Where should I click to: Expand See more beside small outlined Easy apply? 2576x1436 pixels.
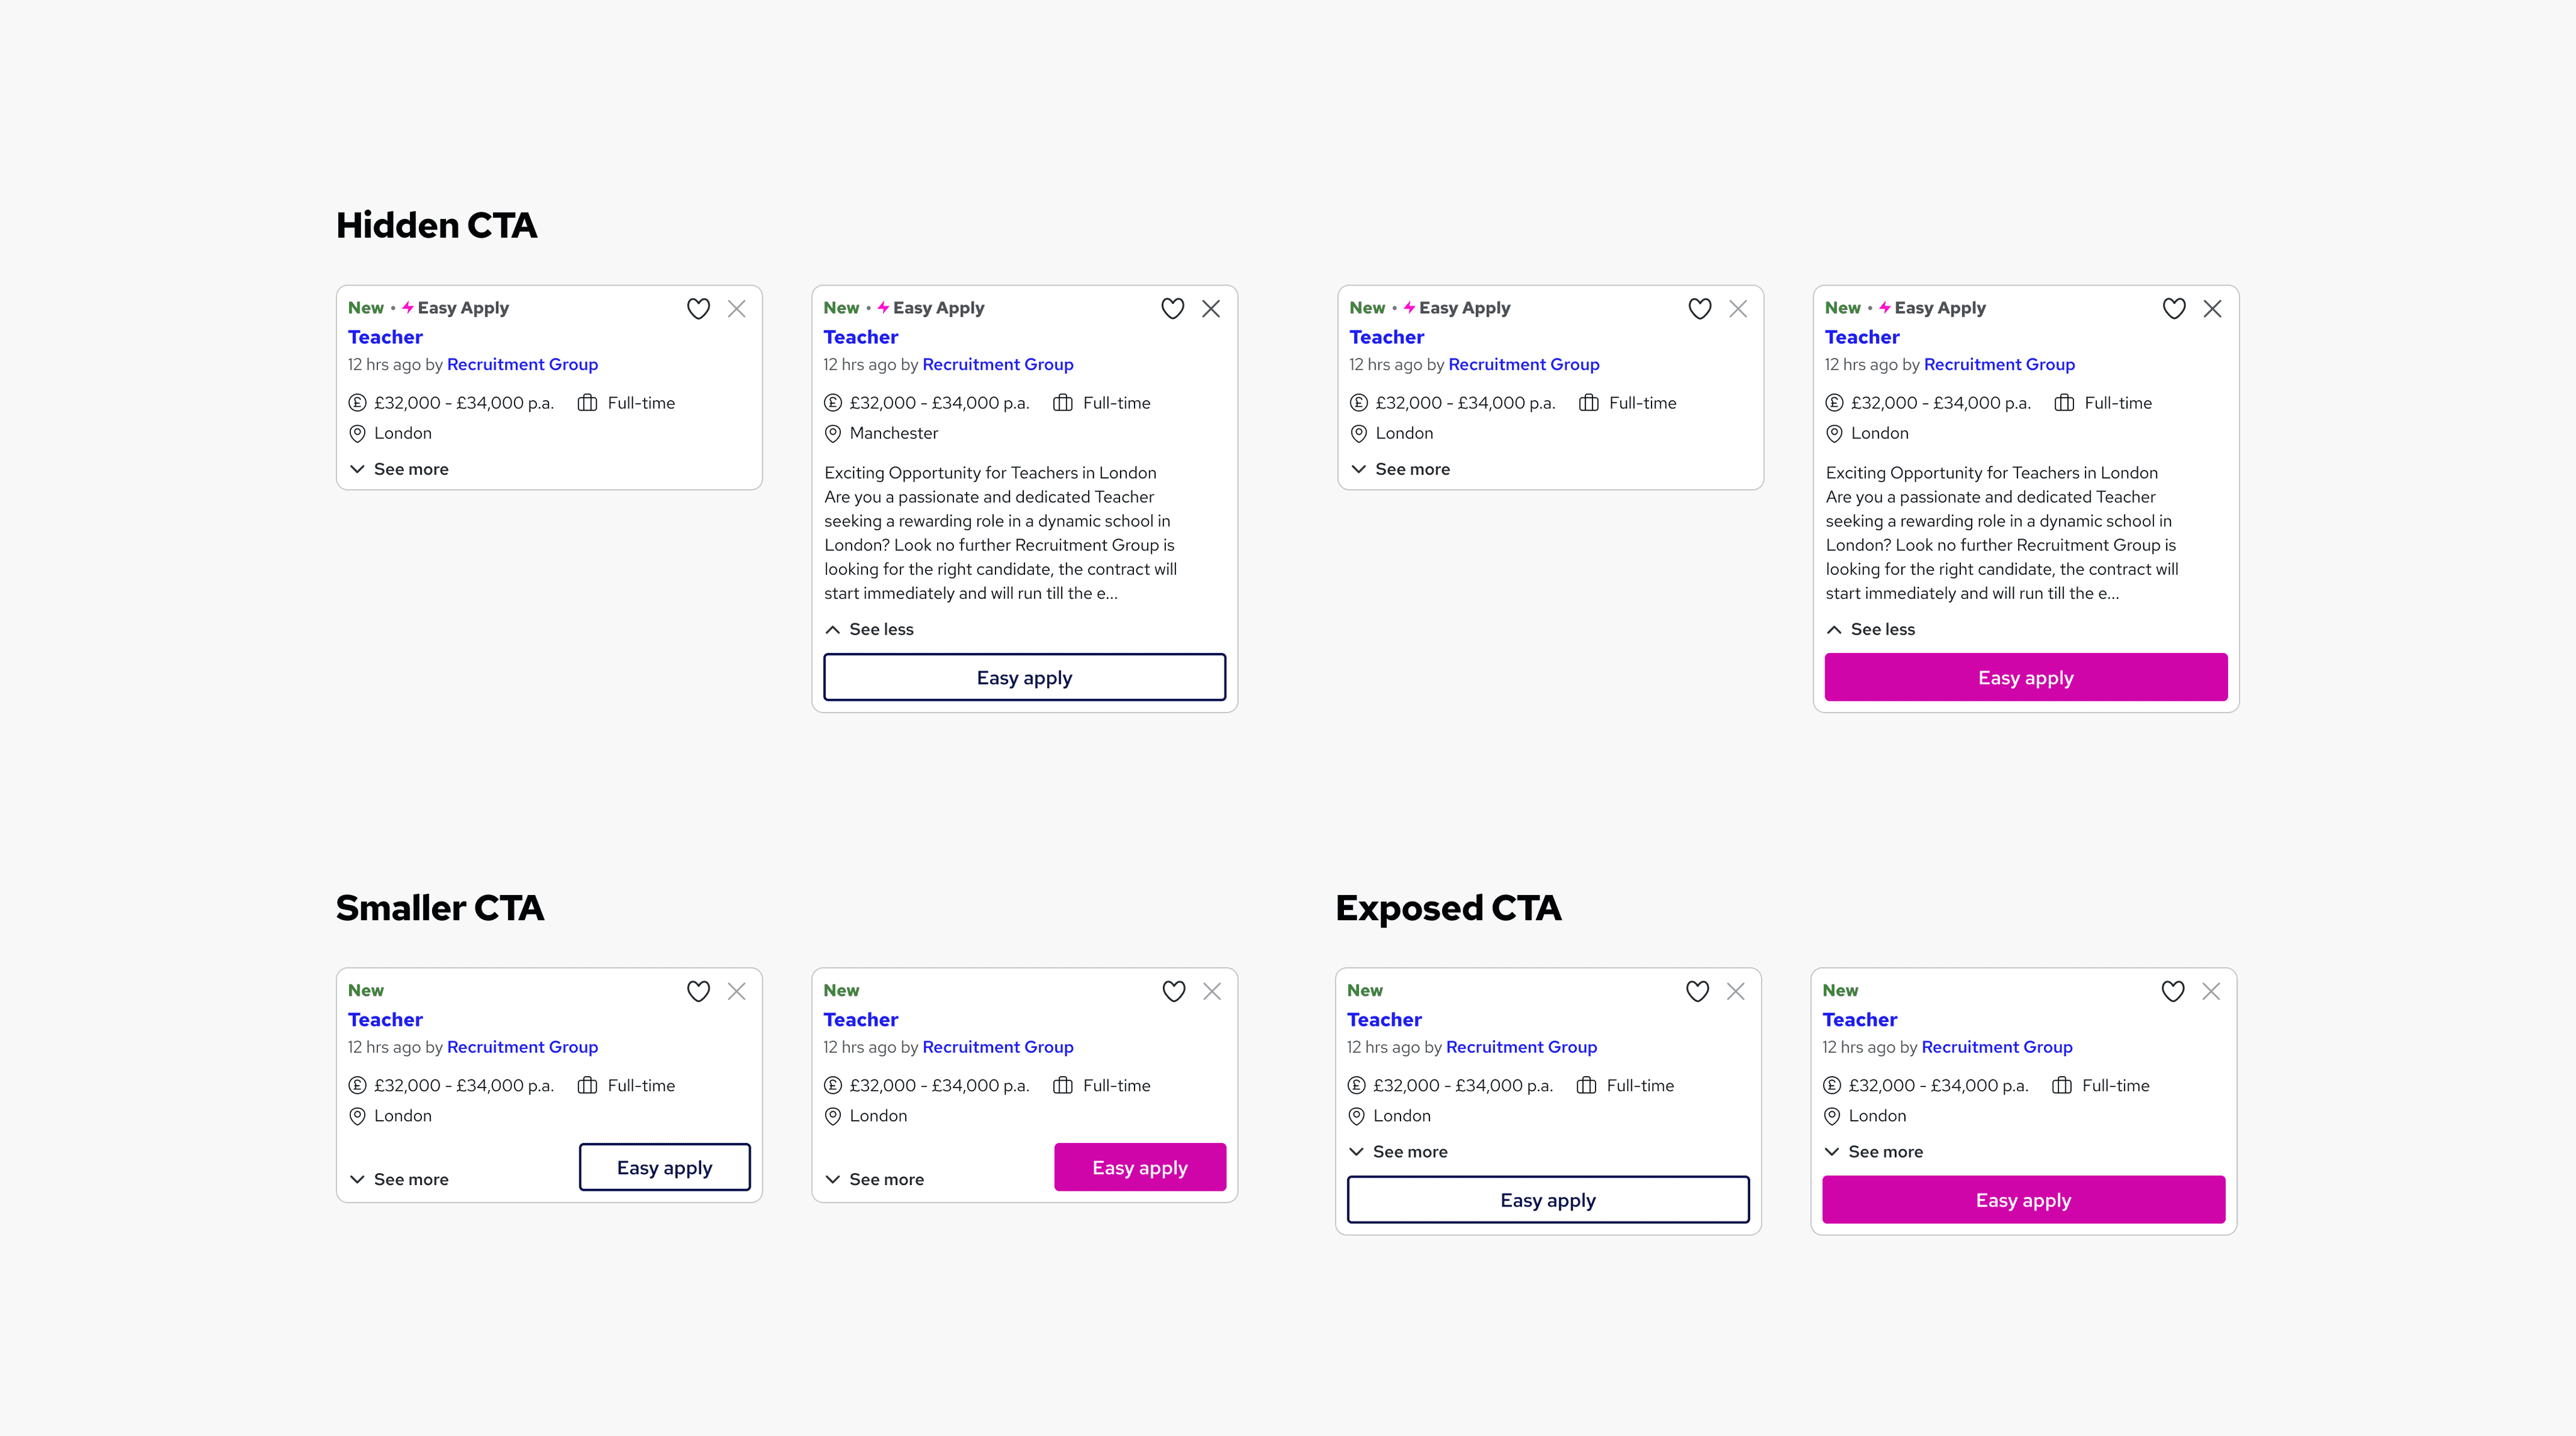pyautogui.click(x=399, y=1179)
